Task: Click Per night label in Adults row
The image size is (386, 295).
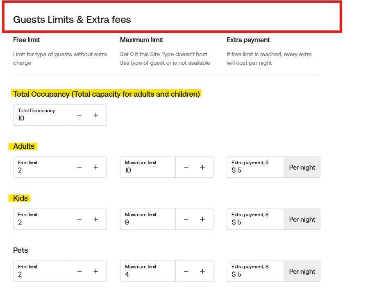Action: pos(302,168)
